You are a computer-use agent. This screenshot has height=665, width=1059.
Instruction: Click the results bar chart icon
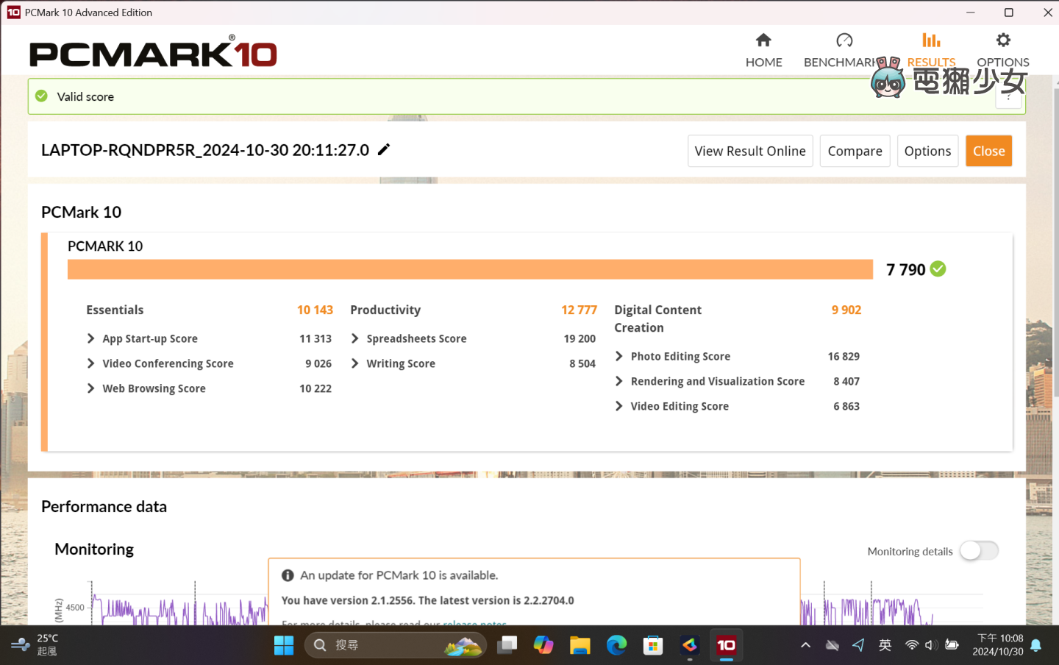coord(931,40)
